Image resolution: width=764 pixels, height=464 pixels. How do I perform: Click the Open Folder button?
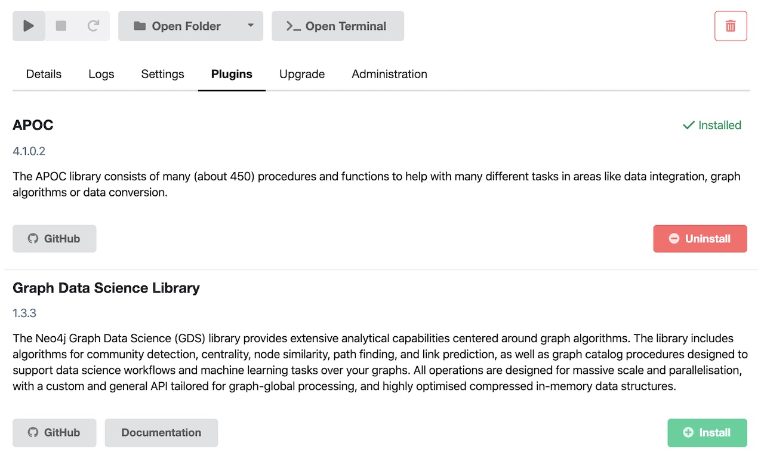pyautogui.click(x=178, y=26)
